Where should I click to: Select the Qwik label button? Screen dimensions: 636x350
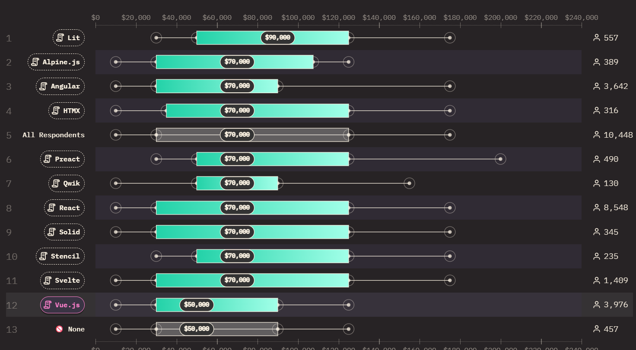pyautogui.click(x=67, y=183)
